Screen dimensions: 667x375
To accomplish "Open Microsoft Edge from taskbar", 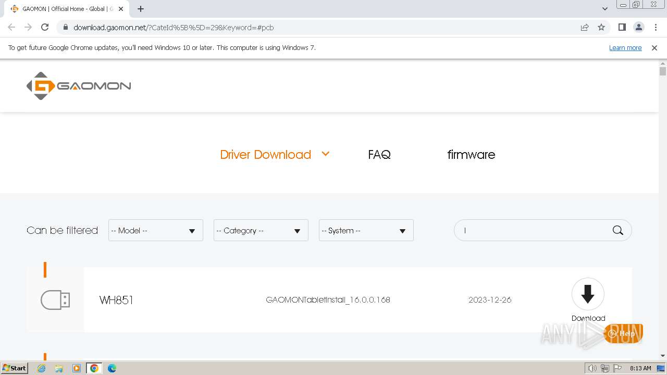I will (x=112, y=368).
